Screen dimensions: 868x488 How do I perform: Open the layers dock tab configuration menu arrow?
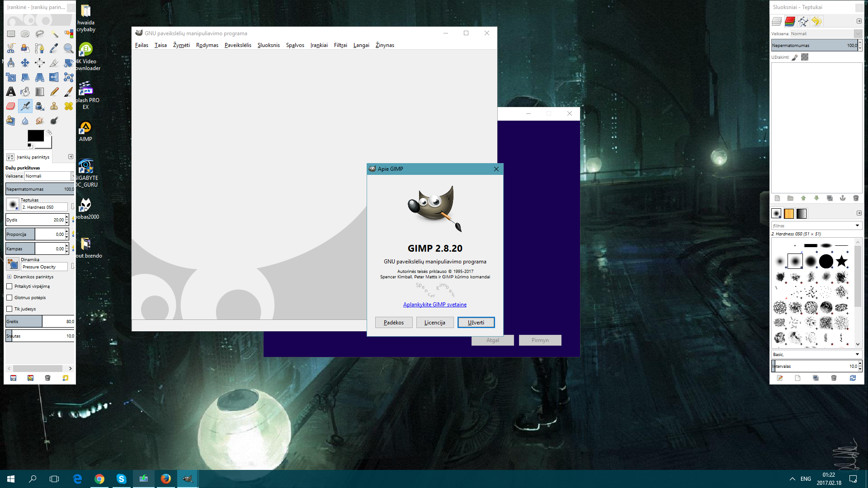tap(859, 21)
